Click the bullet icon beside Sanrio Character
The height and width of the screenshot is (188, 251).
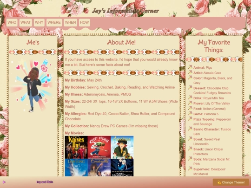point(190,129)
